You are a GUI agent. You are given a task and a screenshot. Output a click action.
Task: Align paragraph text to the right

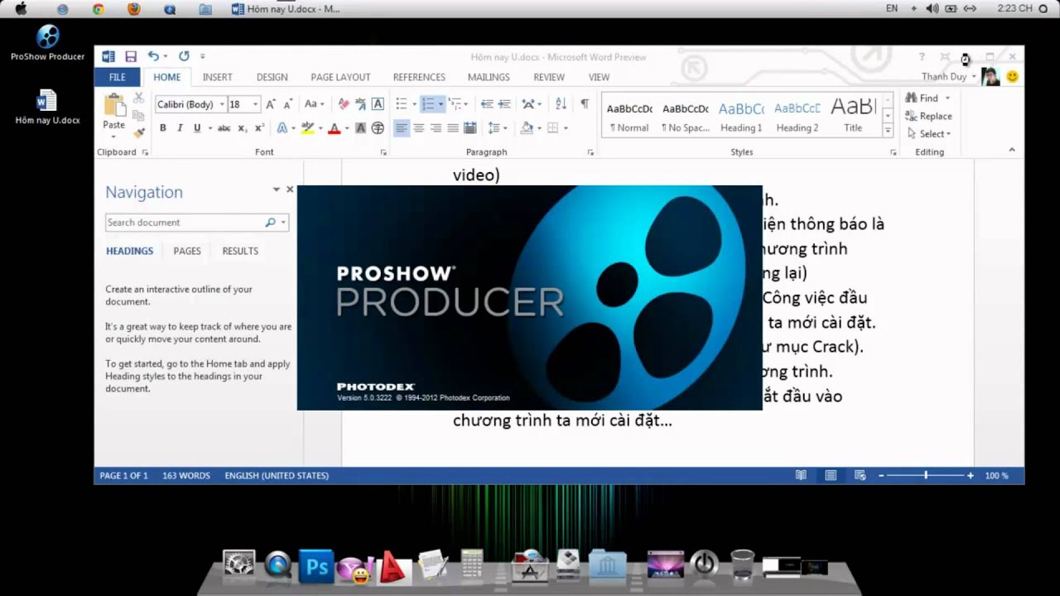tap(436, 128)
